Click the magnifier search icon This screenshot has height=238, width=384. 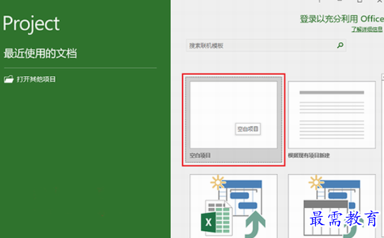click(340, 45)
